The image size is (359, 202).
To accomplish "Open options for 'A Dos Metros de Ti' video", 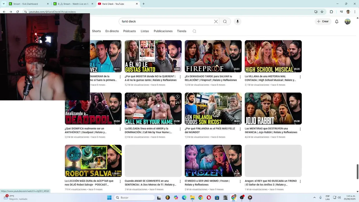I will coord(180,182).
